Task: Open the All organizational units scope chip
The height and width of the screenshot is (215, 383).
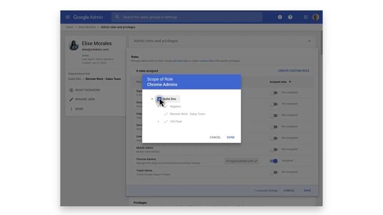Action: click(241, 161)
